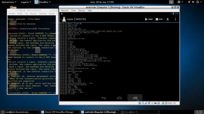204x114 pixels.
Task: Click the Right Ctrl host key label
Action: tap(172, 103)
